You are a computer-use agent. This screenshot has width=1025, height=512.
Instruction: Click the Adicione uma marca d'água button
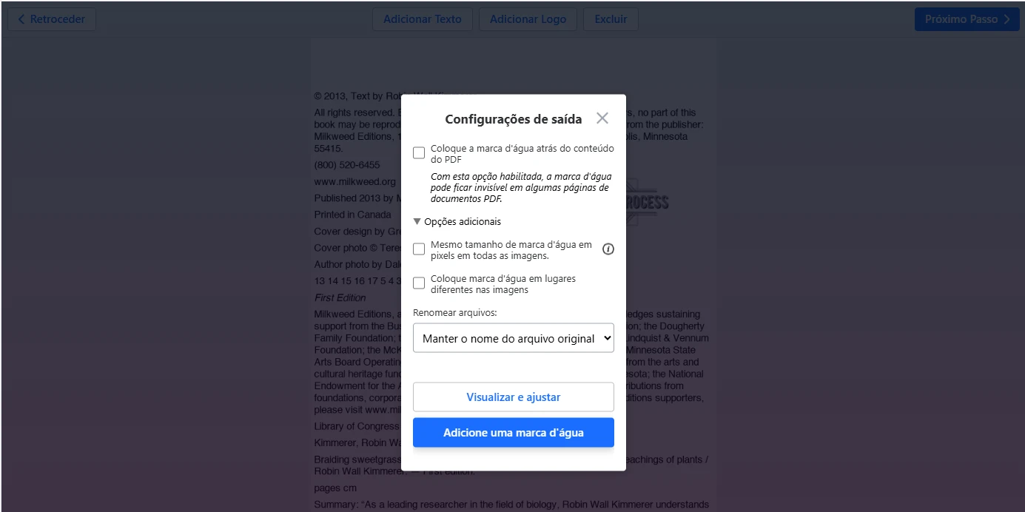(x=513, y=432)
